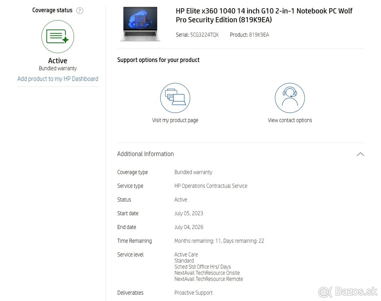Click Bundled warranty text under Active status

(x=58, y=68)
